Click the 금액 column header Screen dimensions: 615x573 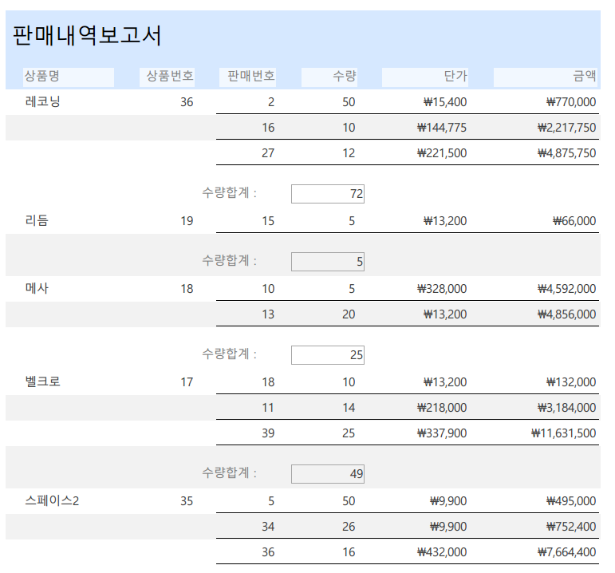click(546, 77)
